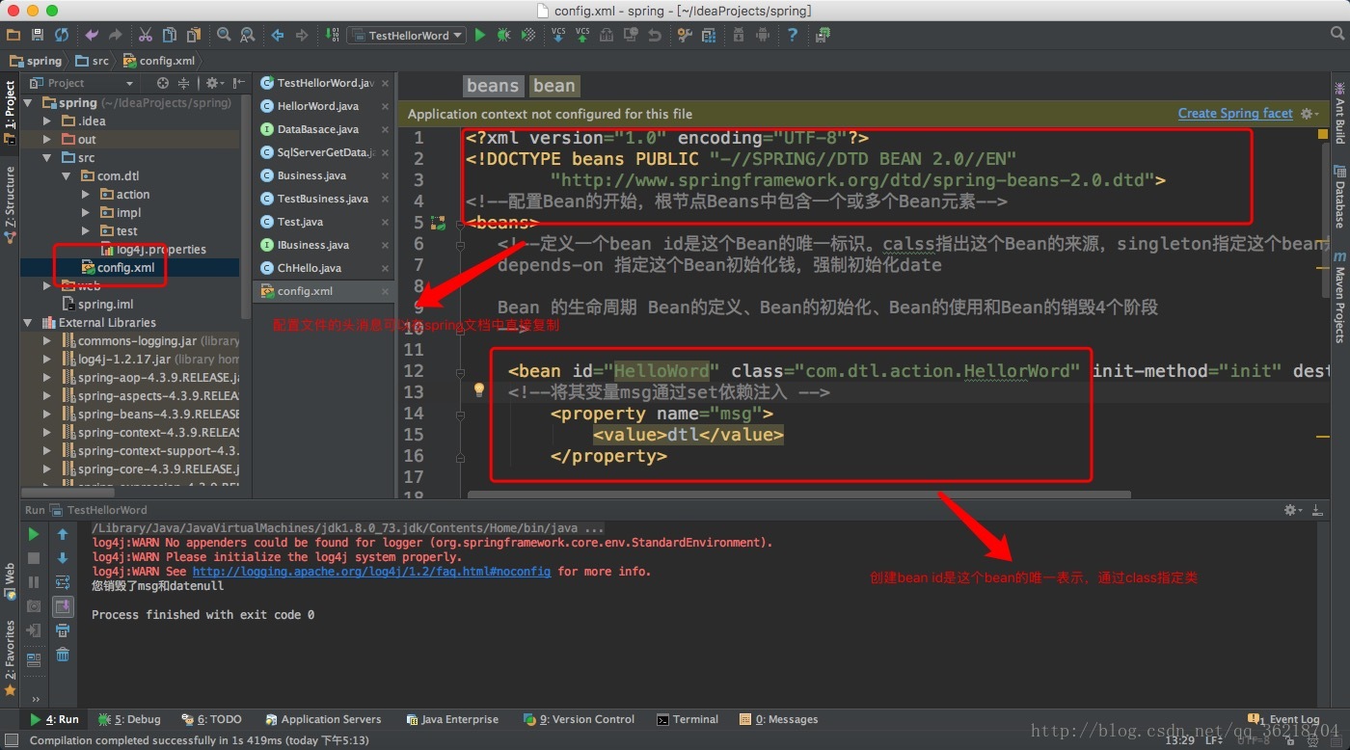Rerun program with green play icon in Run panel
1350x750 pixels.
click(34, 534)
